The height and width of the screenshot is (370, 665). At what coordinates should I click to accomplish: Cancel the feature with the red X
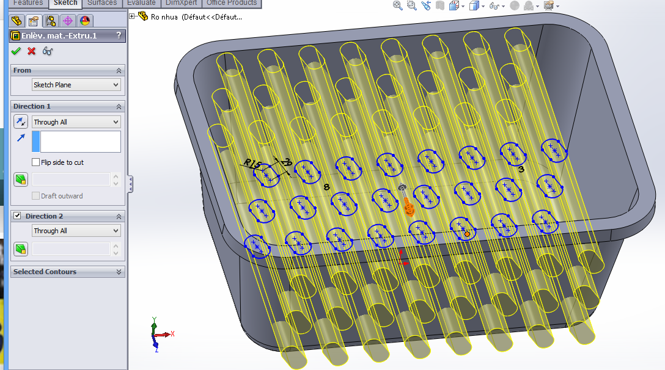(x=32, y=51)
